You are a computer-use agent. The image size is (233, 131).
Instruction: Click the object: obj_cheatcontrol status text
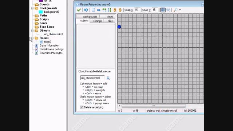pos(162,111)
